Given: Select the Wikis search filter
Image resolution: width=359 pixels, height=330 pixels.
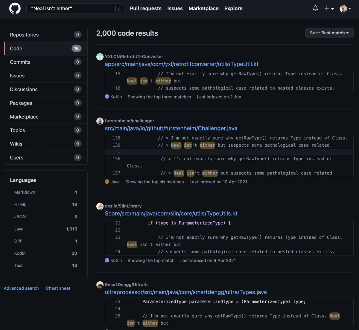Looking at the screenshot, I should pyautogui.click(x=45, y=144).
